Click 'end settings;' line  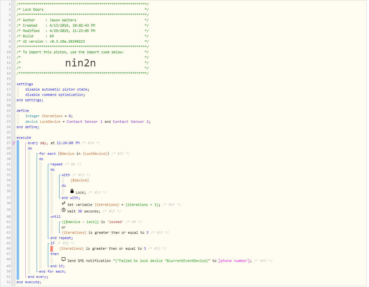click(30, 100)
